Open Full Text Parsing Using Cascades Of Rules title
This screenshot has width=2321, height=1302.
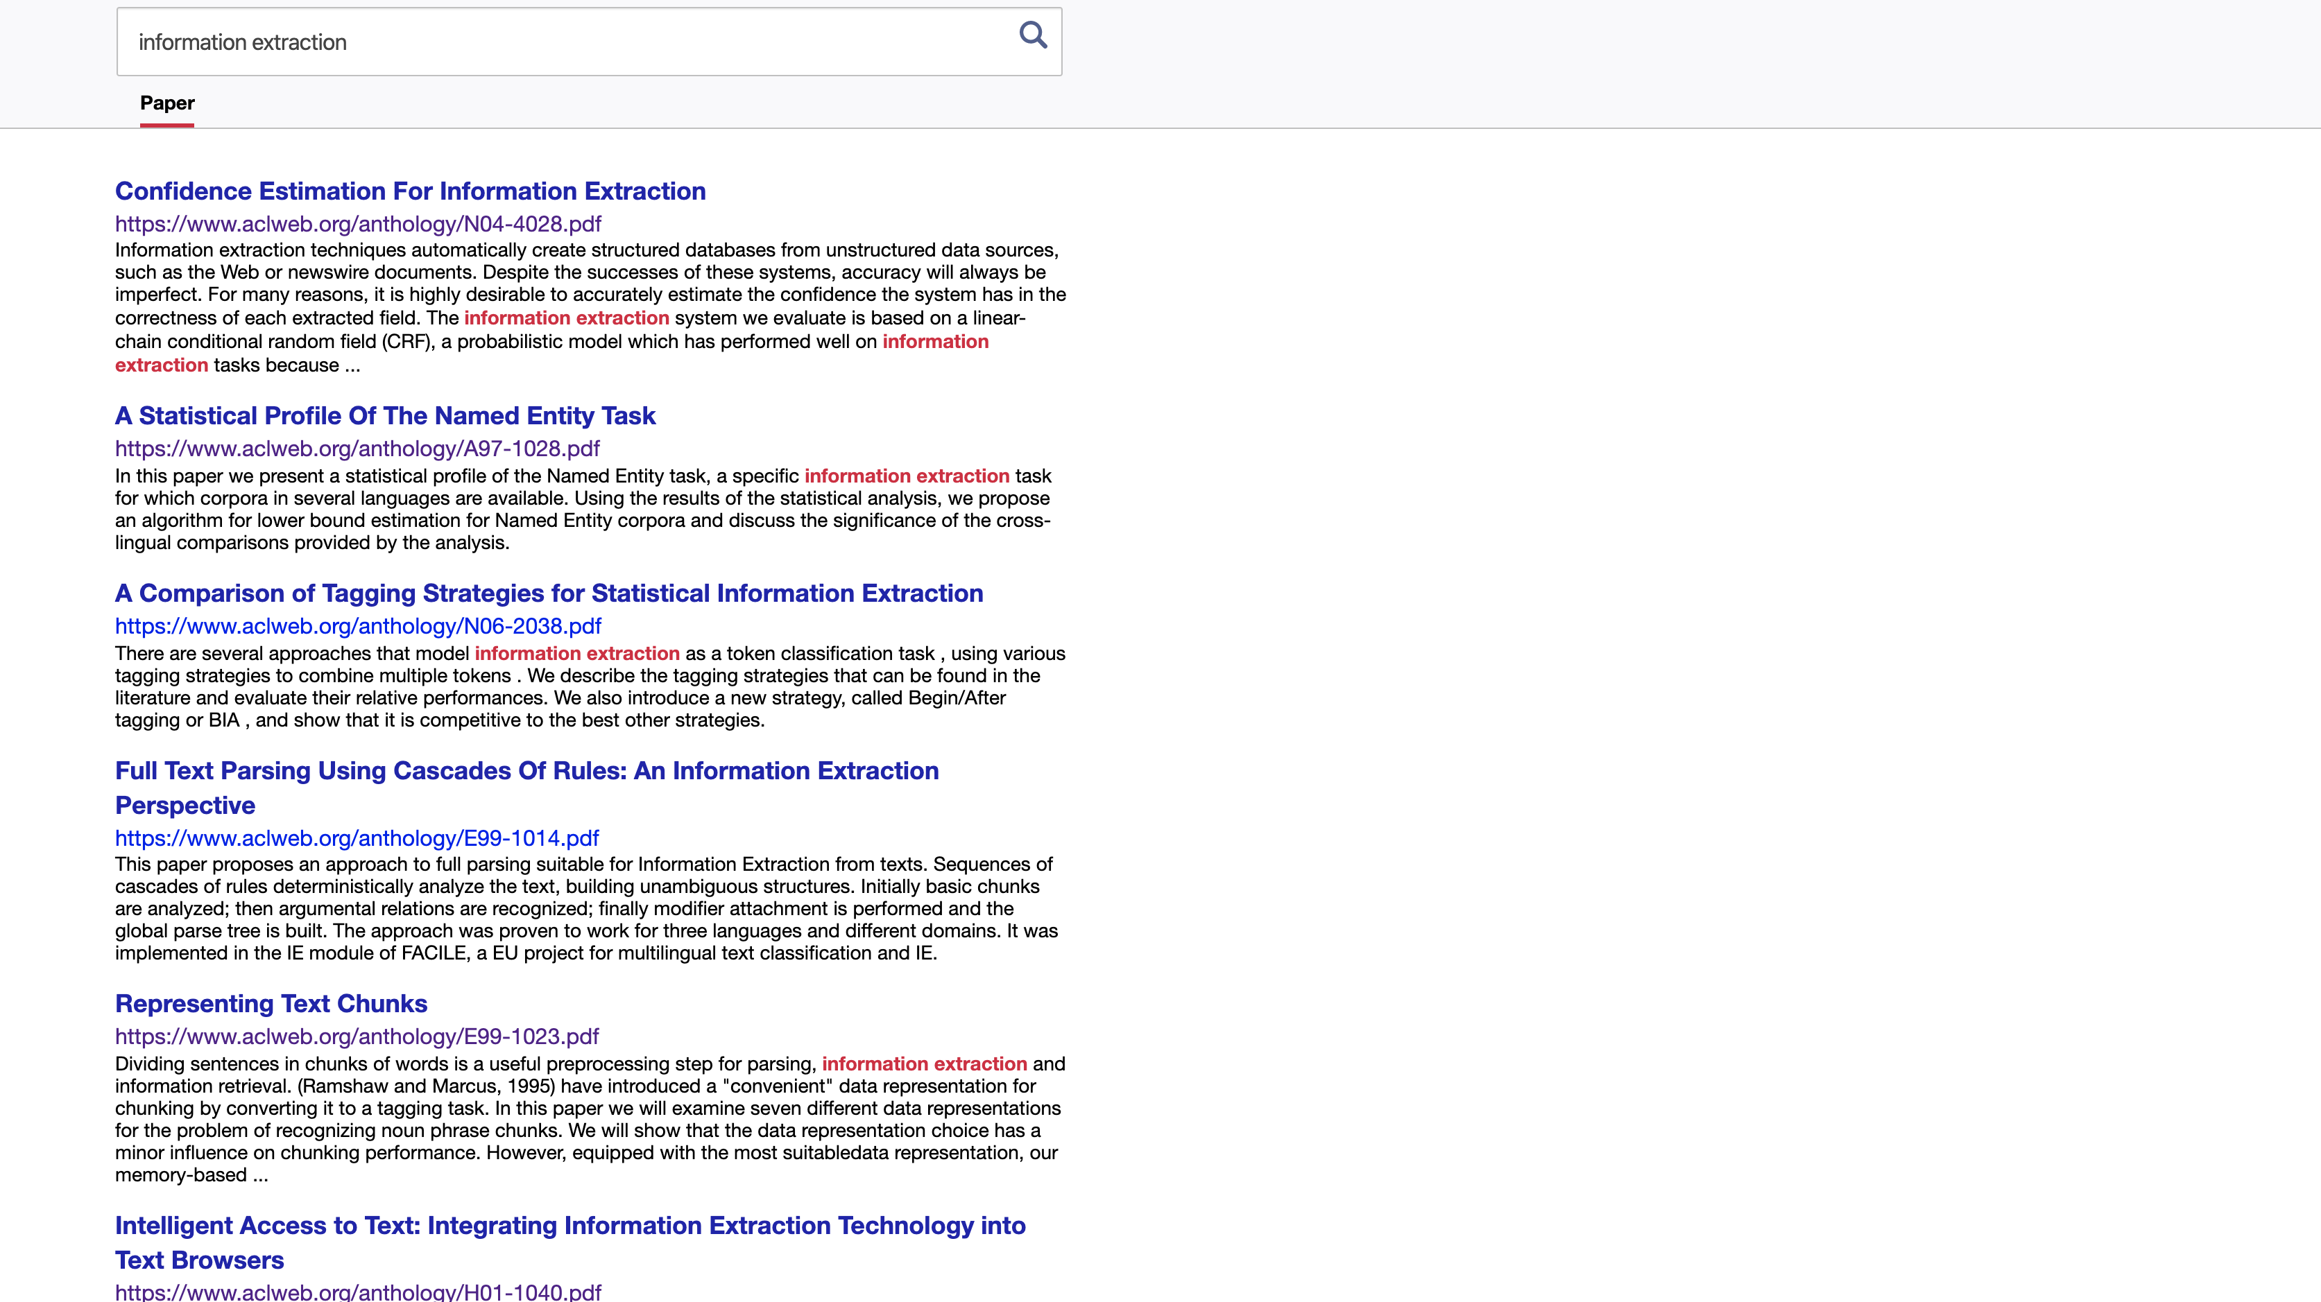point(526,772)
